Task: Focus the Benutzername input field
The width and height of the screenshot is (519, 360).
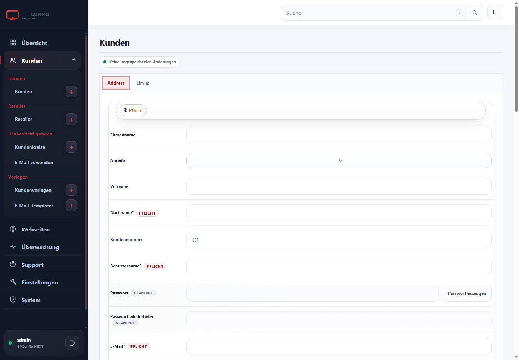Action: [x=339, y=266]
